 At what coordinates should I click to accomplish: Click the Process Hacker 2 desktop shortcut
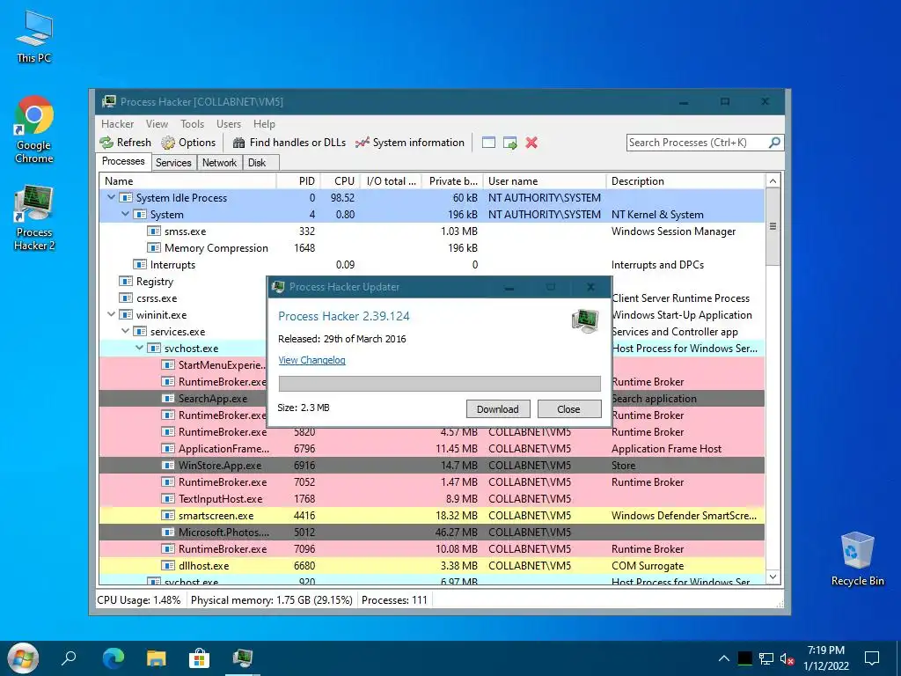tap(34, 218)
